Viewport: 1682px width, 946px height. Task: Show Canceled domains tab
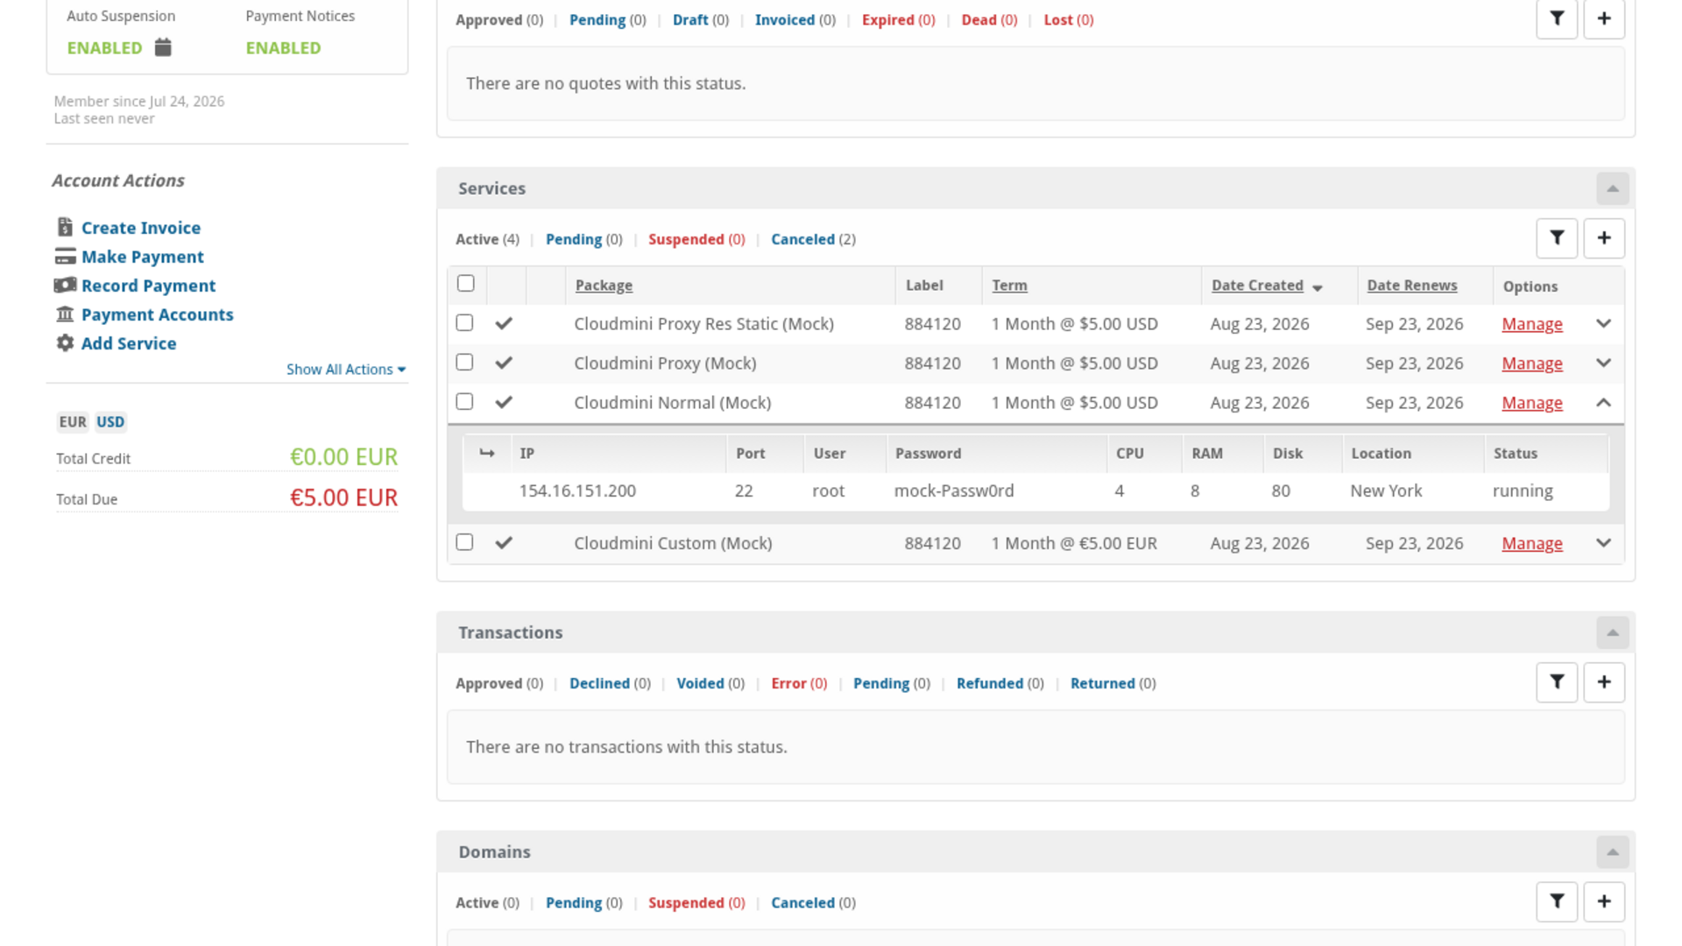pos(813,903)
